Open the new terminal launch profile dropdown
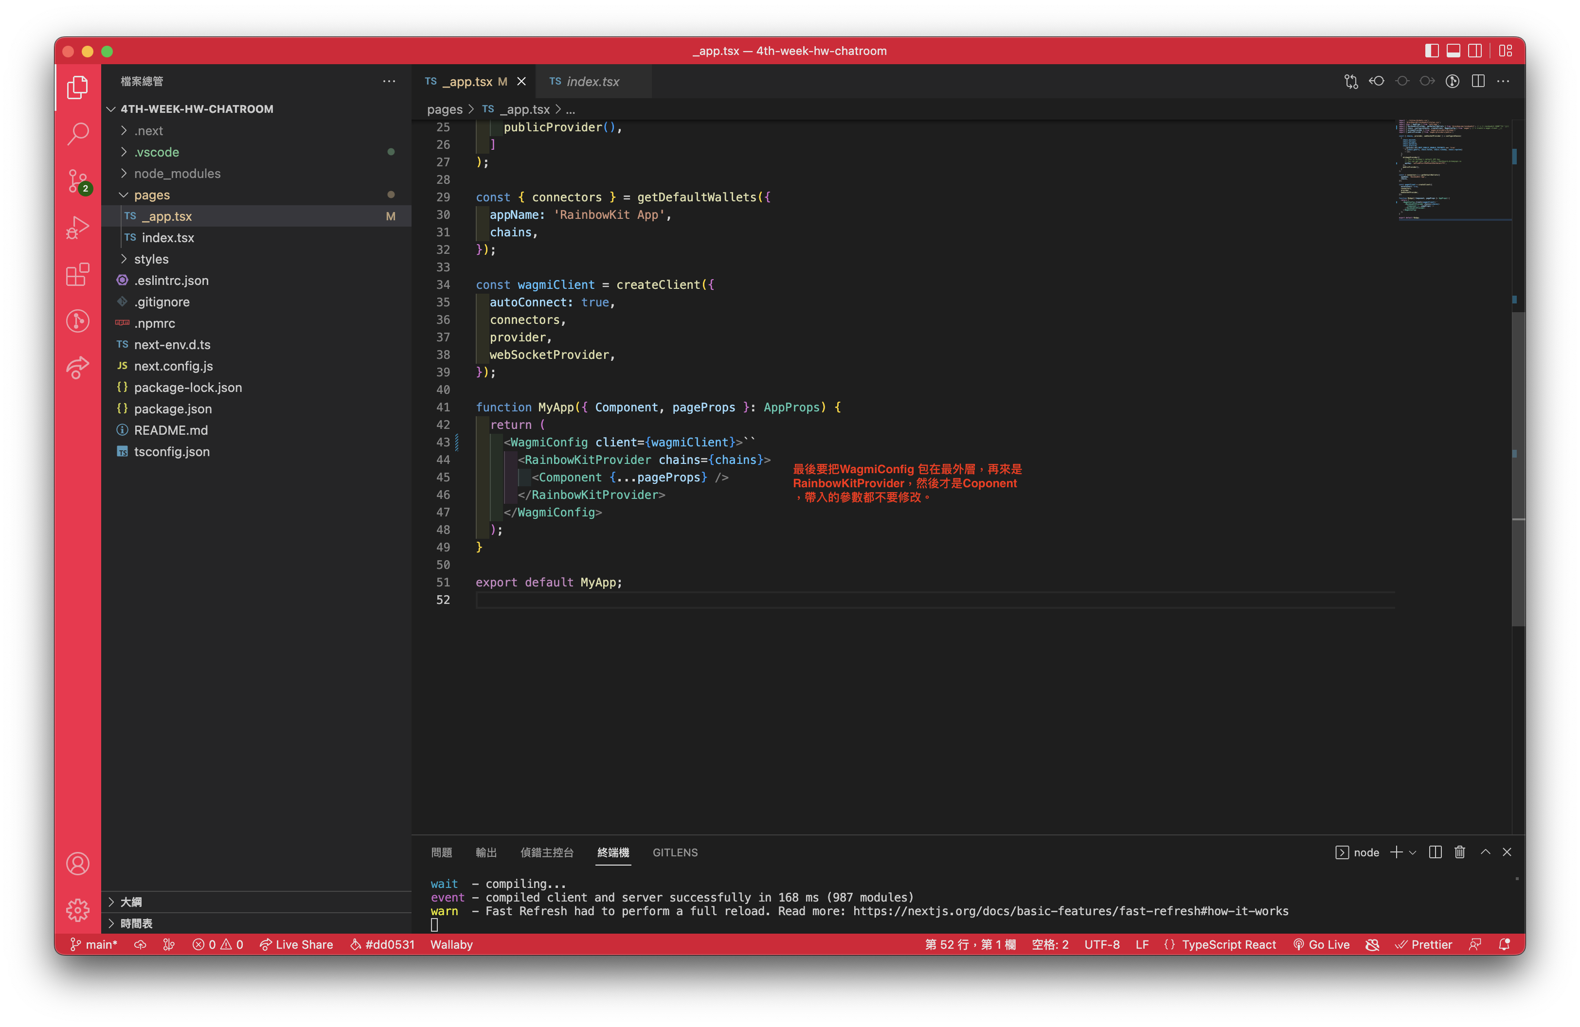The width and height of the screenshot is (1580, 1027). coord(1413,852)
